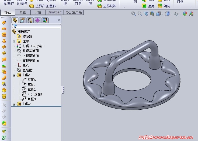This screenshot has height=141, width=198.
Task: Select the Delete Face tool with X badge
Action: pos(4,84)
